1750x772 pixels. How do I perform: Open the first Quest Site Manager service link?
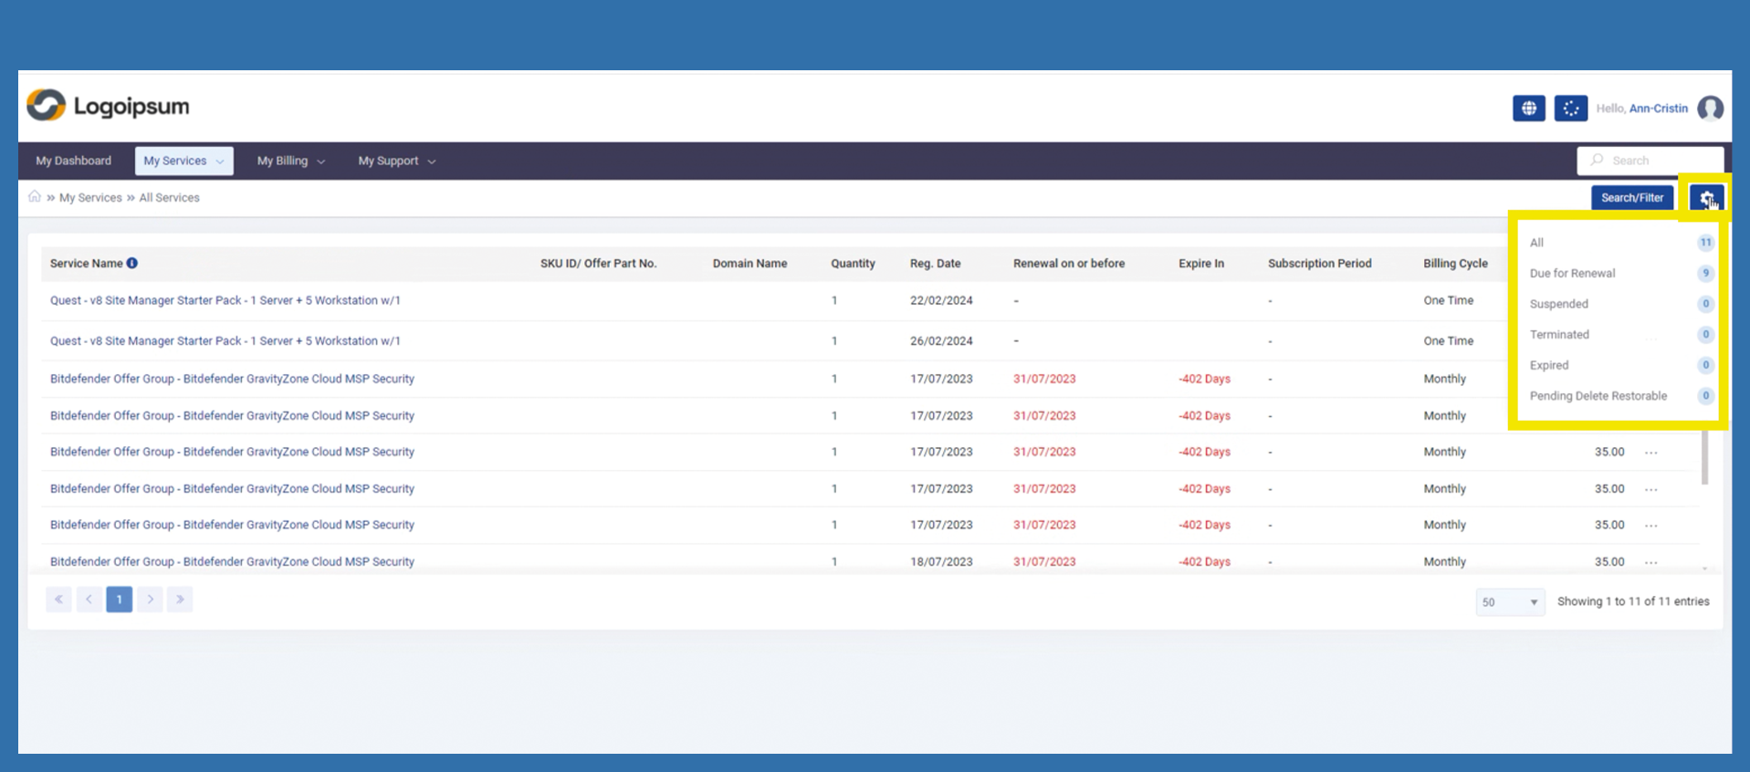(x=225, y=300)
